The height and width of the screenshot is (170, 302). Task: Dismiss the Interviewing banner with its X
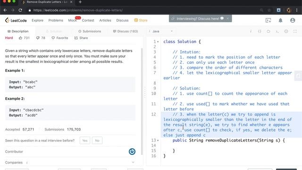point(227,18)
